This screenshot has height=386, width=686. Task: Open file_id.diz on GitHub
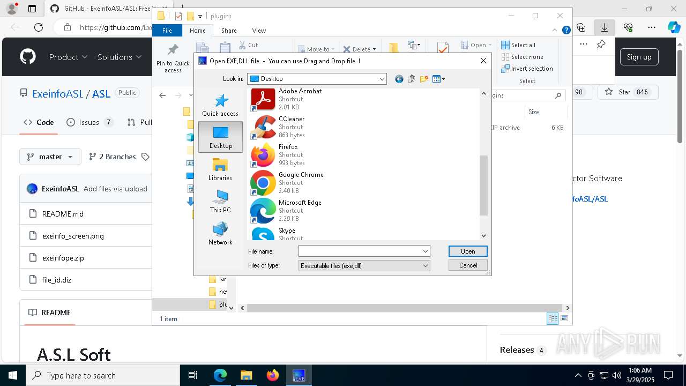[57, 280]
